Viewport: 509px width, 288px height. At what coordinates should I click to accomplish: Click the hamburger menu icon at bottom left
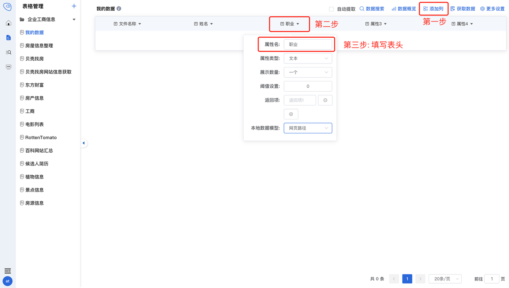(8, 271)
